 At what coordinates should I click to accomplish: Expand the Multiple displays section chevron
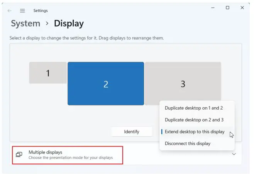pos(234,154)
